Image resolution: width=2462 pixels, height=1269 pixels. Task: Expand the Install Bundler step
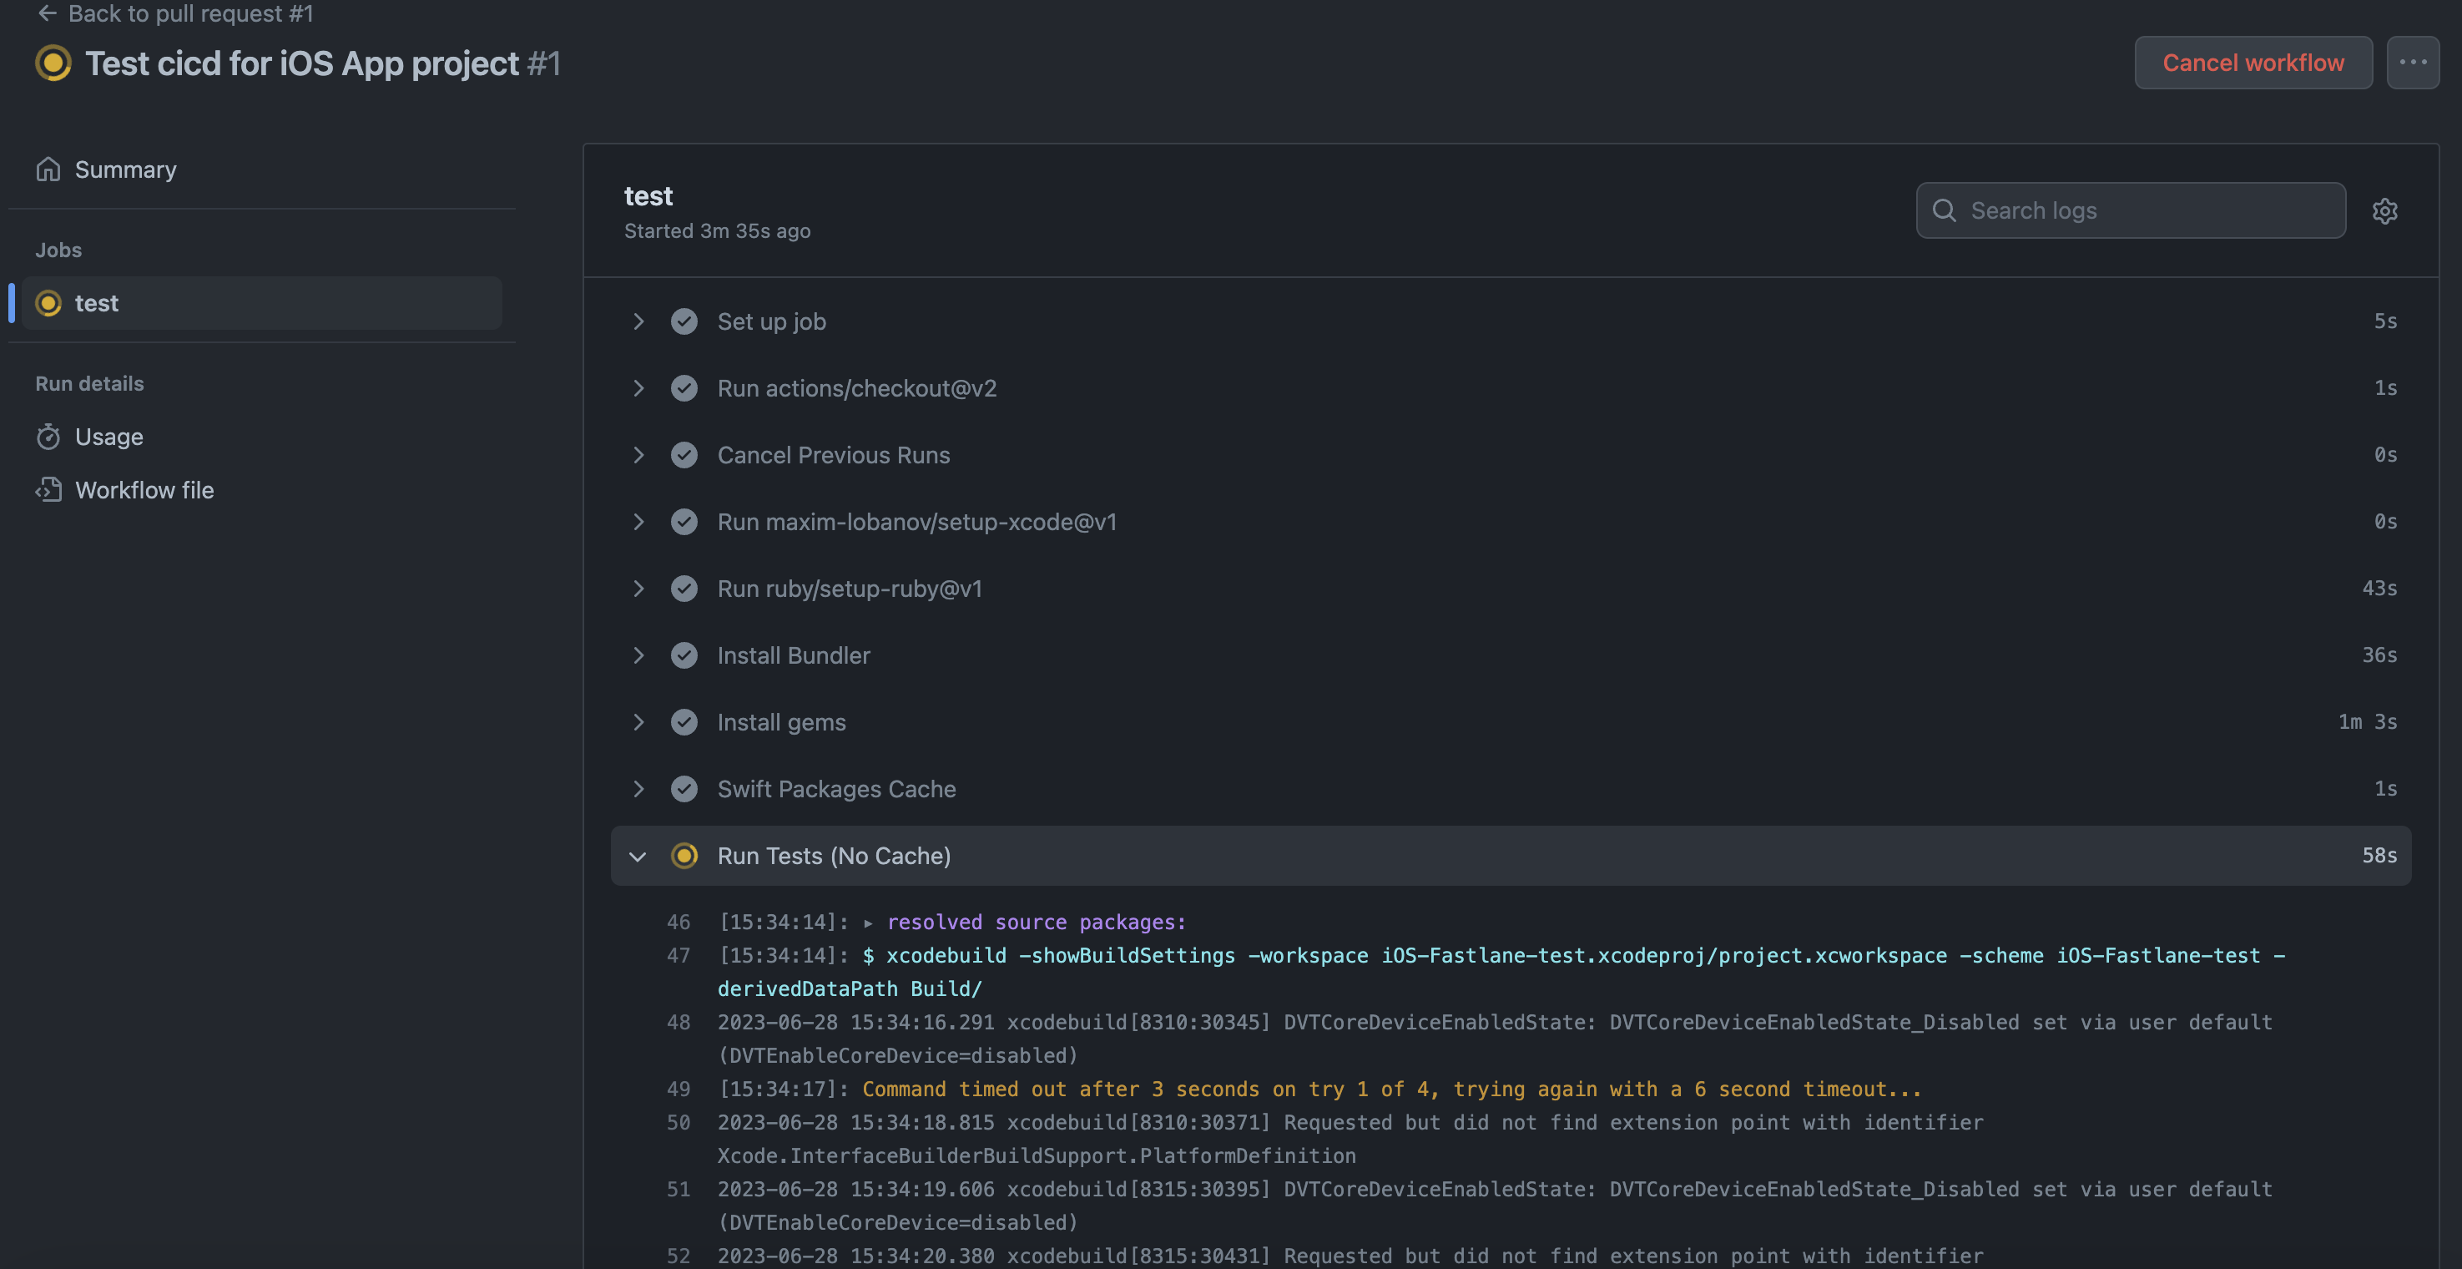coord(638,655)
